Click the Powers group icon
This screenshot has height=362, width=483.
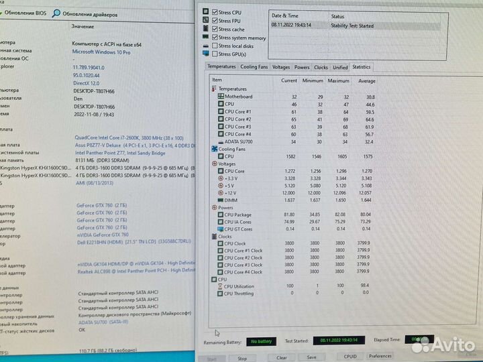[215, 207]
